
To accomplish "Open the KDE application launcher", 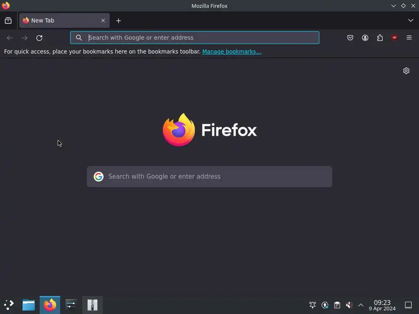I will [9, 305].
